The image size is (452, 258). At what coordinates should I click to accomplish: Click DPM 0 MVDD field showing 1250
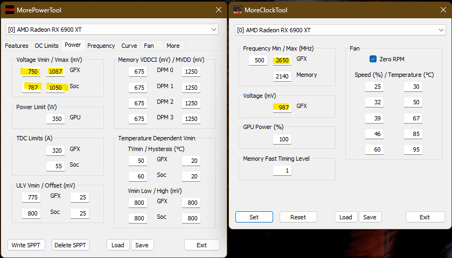click(191, 71)
